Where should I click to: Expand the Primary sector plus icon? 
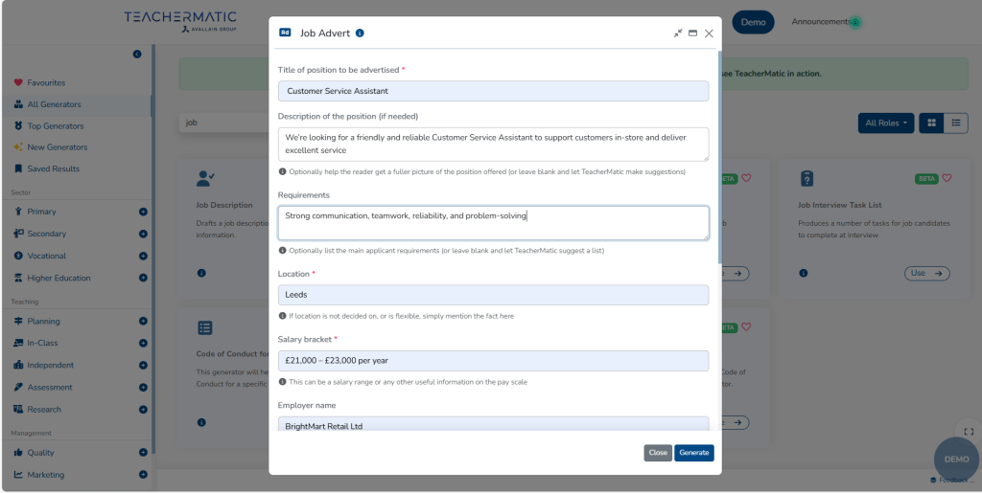coord(144,212)
